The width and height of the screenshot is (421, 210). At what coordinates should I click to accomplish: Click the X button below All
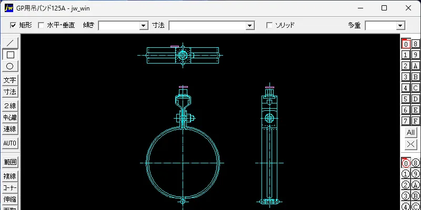(x=410, y=144)
